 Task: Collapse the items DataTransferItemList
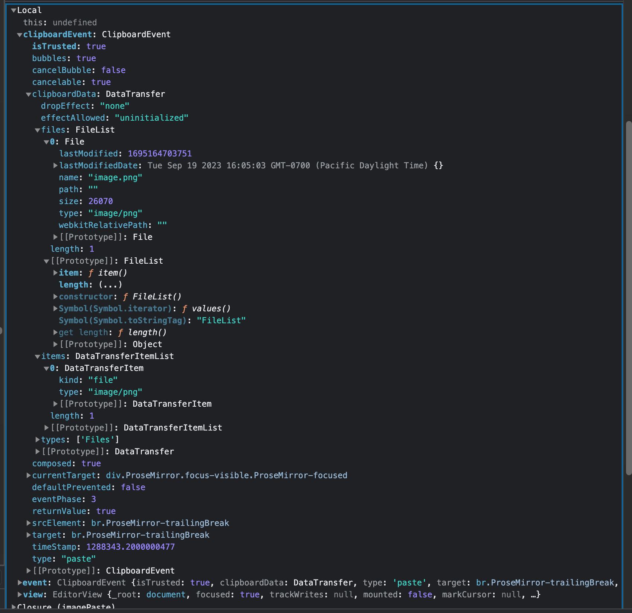pos(37,356)
